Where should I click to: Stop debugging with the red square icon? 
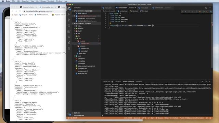(x=207, y=12)
